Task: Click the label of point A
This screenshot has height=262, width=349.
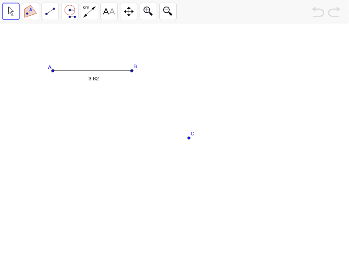Action: pyautogui.click(x=50, y=67)
